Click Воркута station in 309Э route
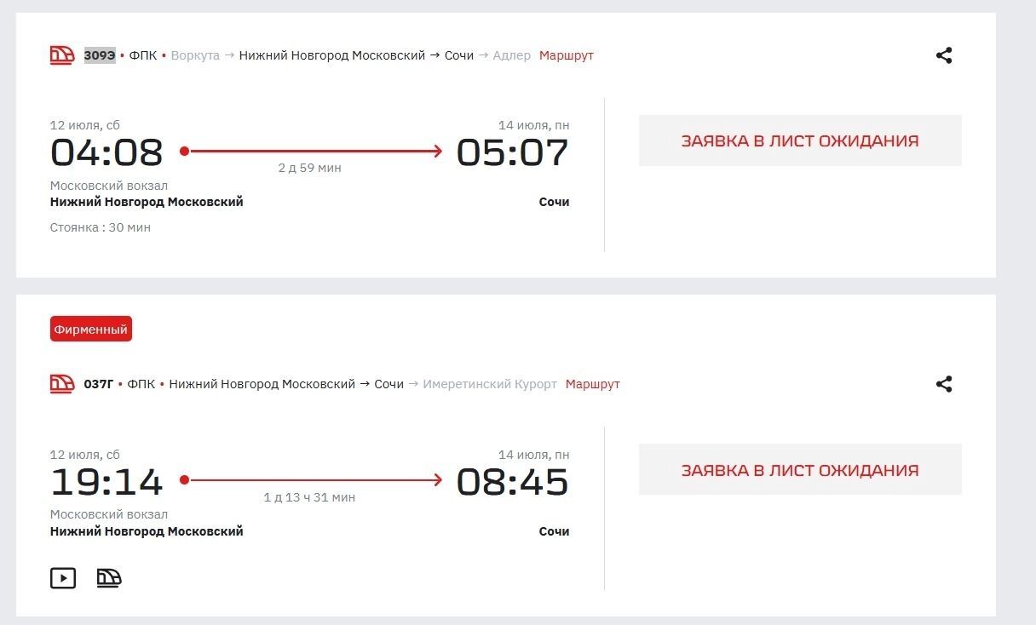 coord(195,55)
